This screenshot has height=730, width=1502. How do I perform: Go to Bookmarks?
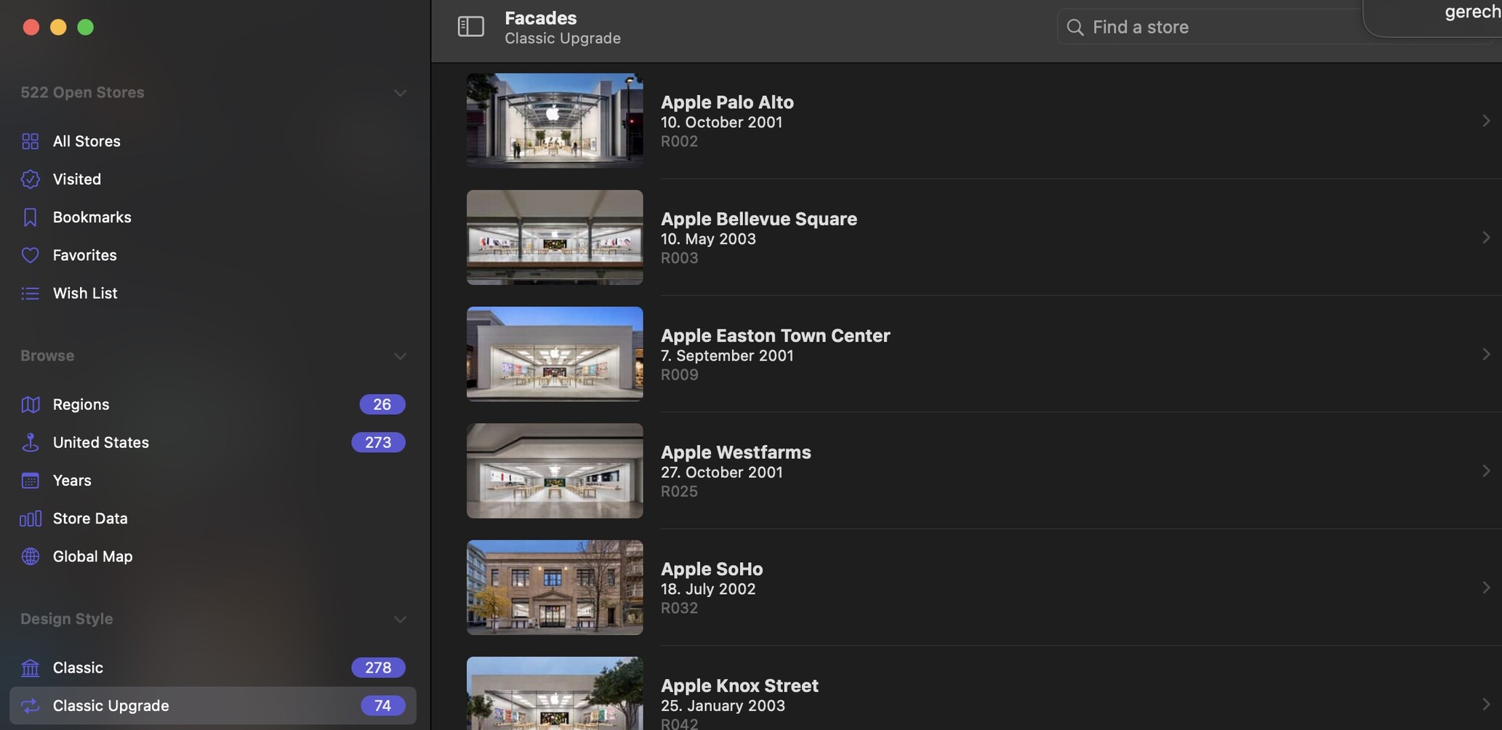212,217
